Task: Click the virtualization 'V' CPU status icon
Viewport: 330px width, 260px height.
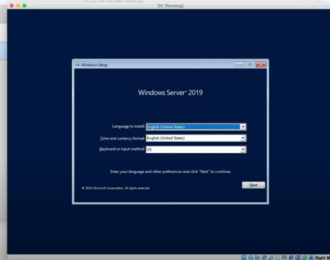Action: 298,257
